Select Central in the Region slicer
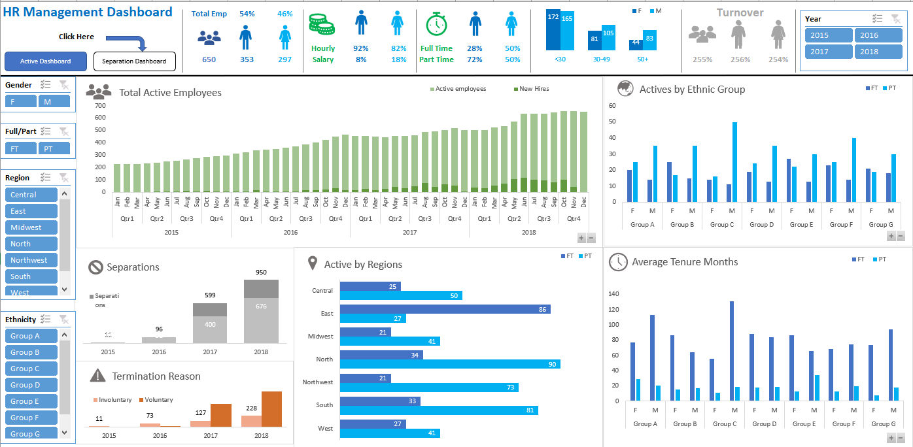 [x=31, y=194]
